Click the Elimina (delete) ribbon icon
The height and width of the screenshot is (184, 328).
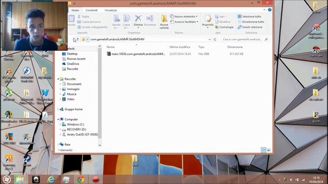pos(138,21)
